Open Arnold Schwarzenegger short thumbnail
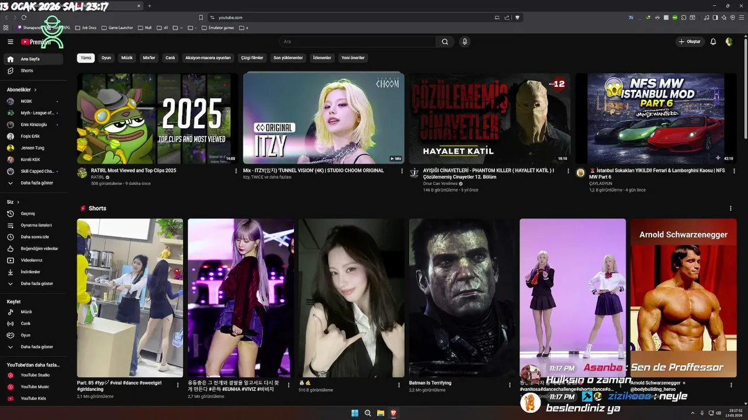Image resolution: width=748 pixels, height=420 pixels. point(683,298)
